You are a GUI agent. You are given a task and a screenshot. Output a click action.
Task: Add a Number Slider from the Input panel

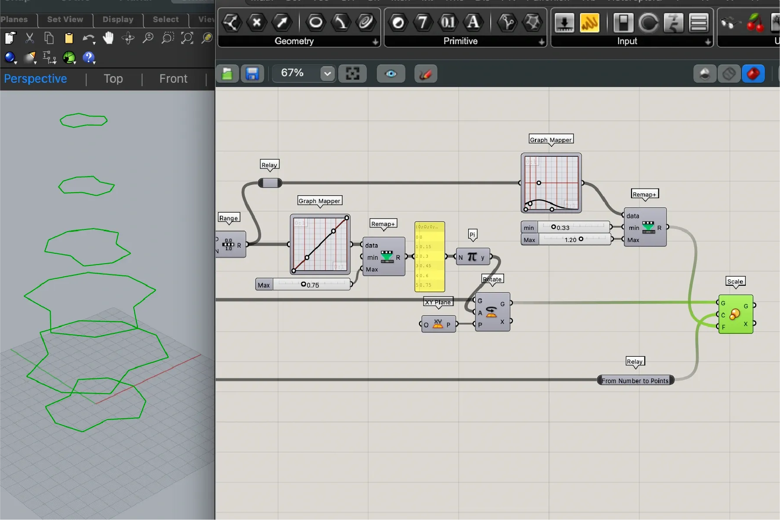(564, 23)
